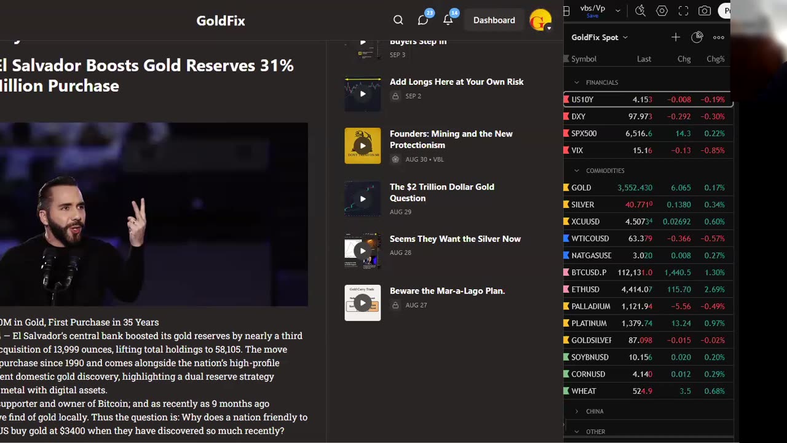Click the GoldFix site title
The image size is (787, 443).
[x=221, y=21]
